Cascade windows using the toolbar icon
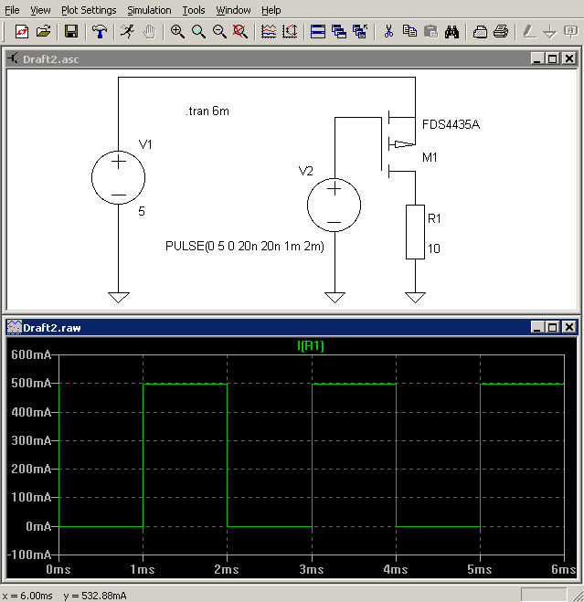The width and height of the screenshot is (584, 602). click(x=339, y=31)
